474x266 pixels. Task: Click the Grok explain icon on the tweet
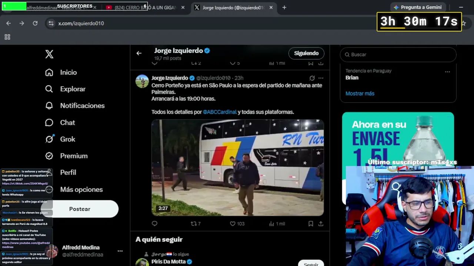312,78
